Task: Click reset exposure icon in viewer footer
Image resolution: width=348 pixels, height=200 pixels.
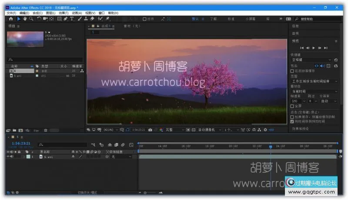Action: tap(265, 130)
